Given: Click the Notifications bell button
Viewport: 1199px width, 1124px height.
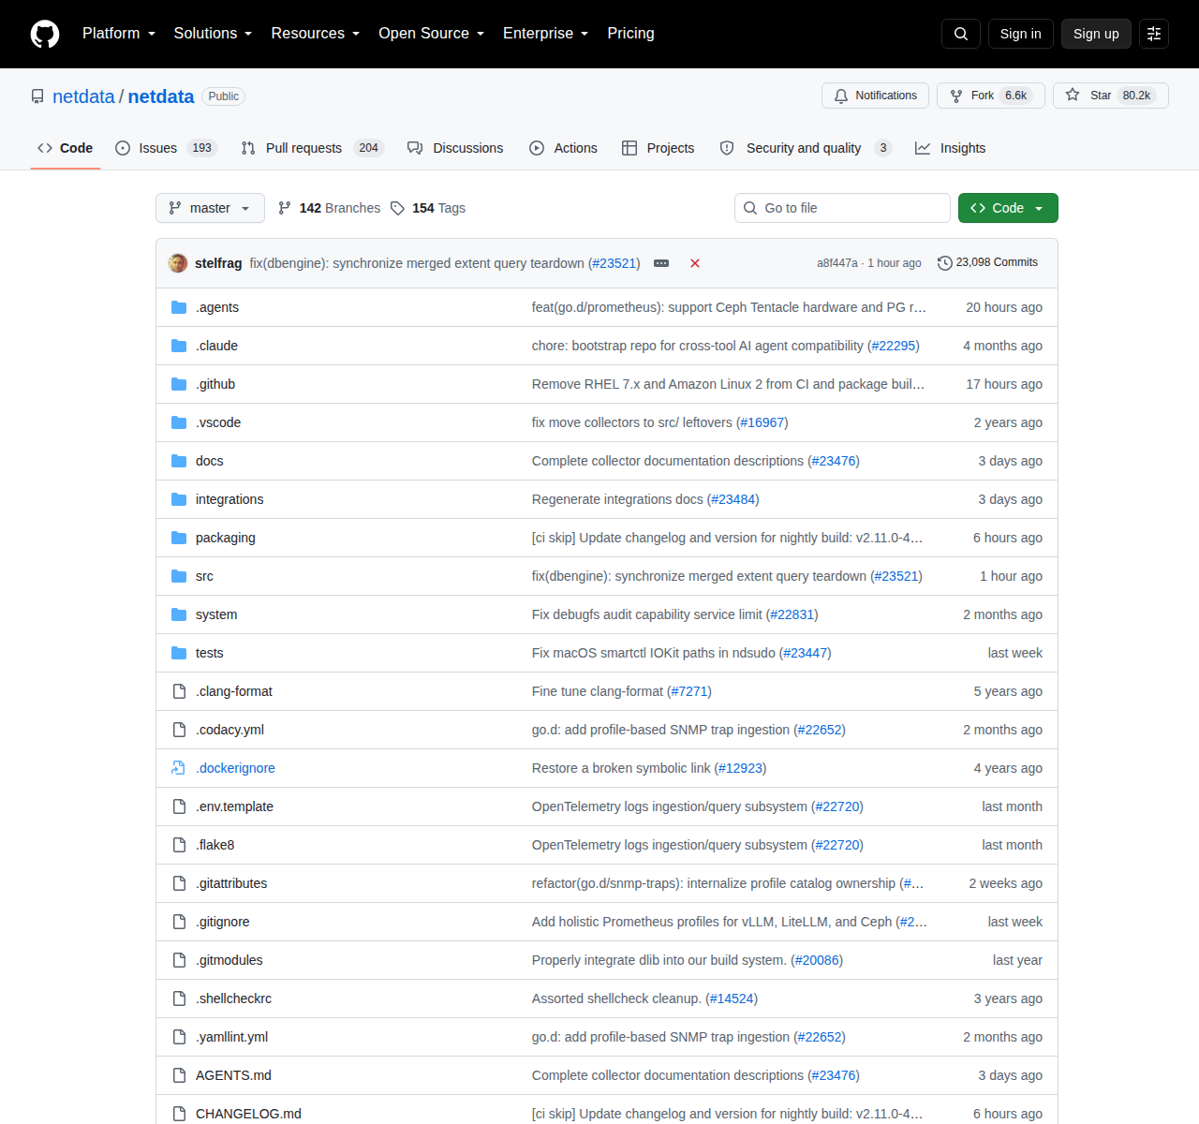Looking at the screenshot, I should point(876,96).
